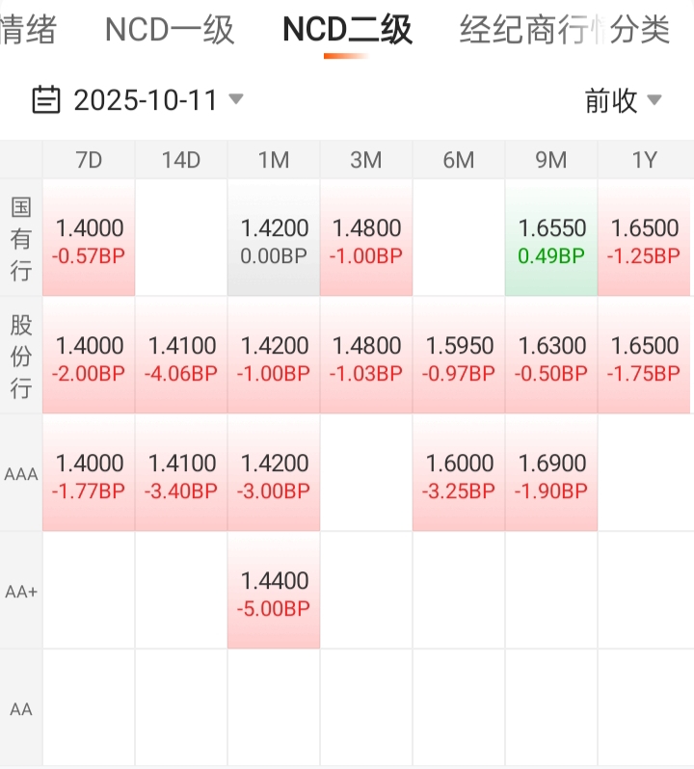Select the AAA row label
The height and width of the screenshot is (769, 694).
(21, 473)
